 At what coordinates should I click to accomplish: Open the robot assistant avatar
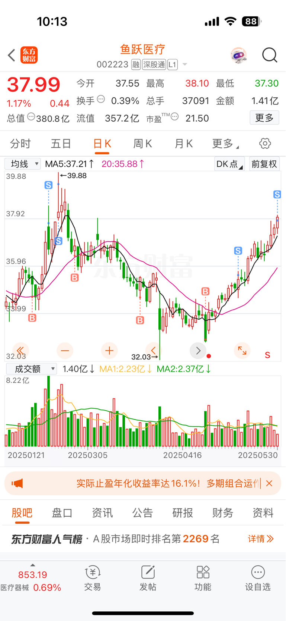pos(238,55)
